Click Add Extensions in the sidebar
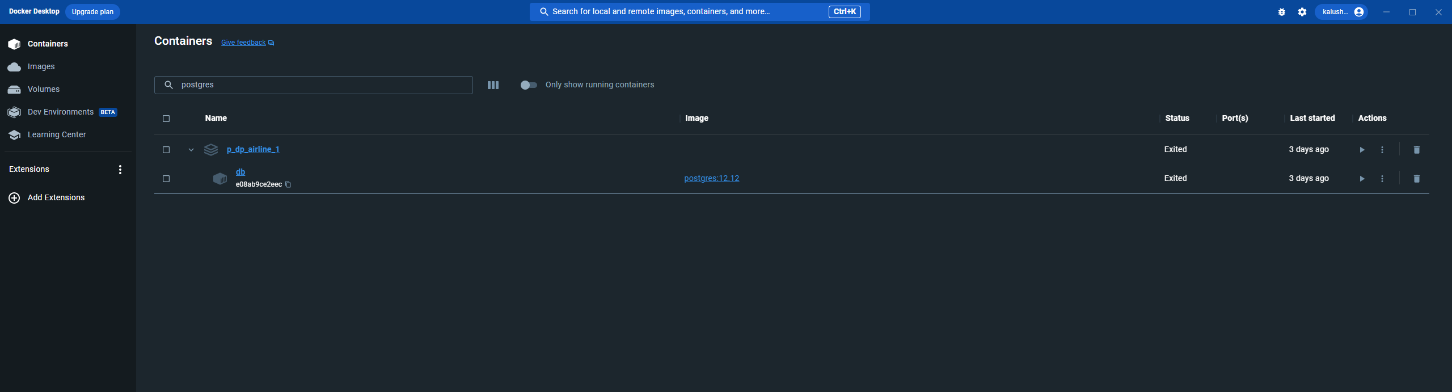The width and height of the screenshot is (1452, 392). [56, 197]
